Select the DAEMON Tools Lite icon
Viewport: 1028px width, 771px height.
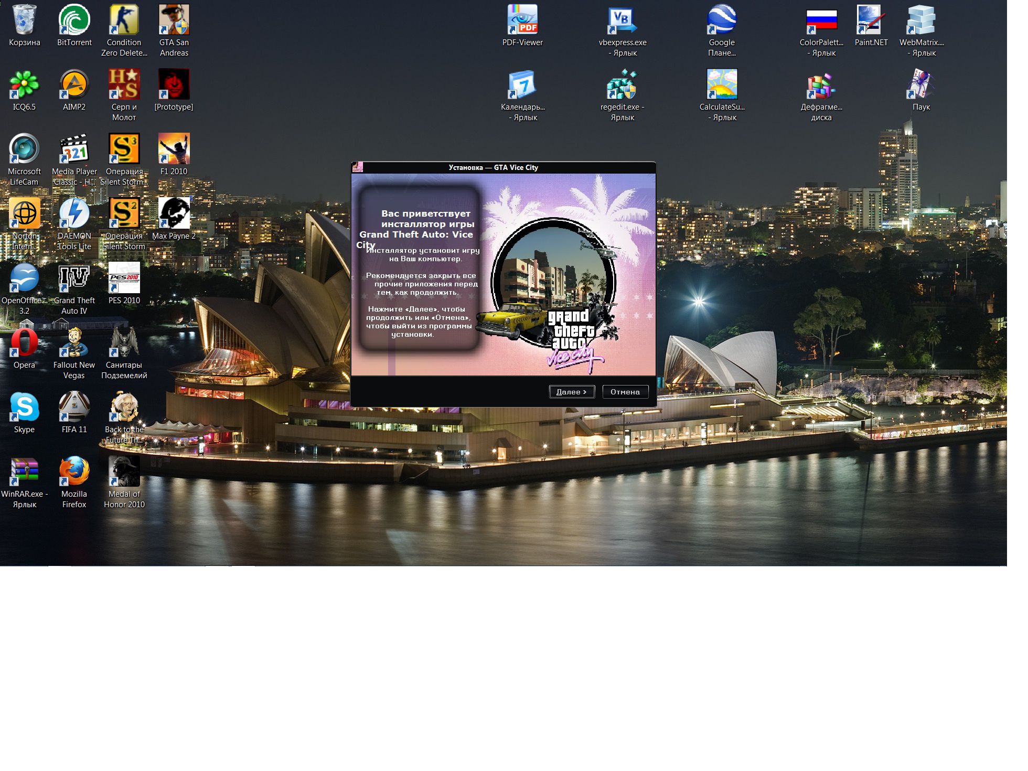tap(74, 213)
